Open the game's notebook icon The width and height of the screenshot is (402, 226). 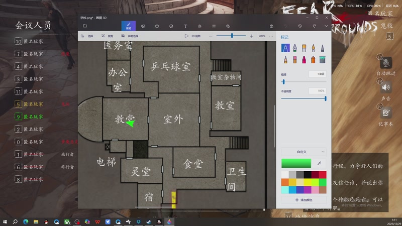coord(385,112)
